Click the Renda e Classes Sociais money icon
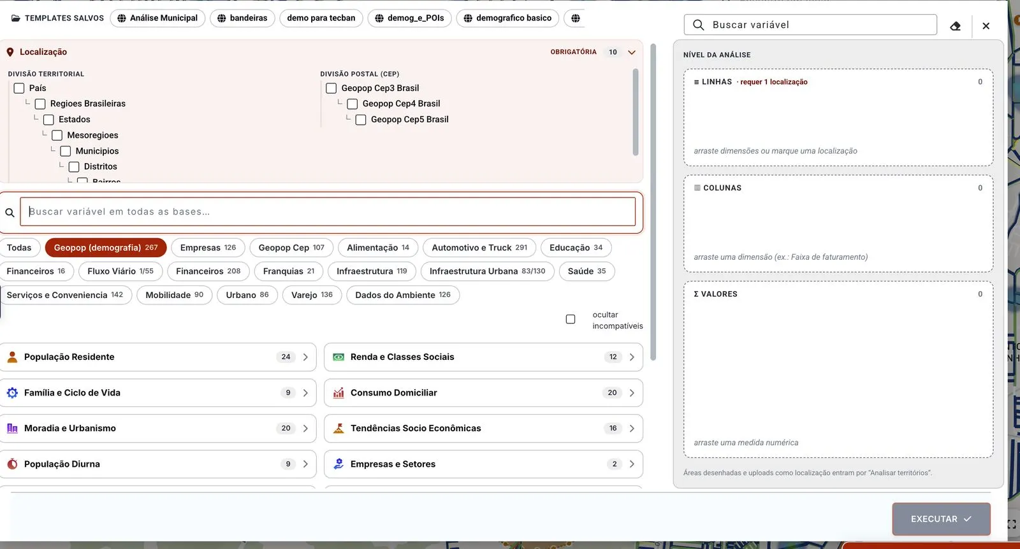Screen dimensions: 1020x549 tap(339, 357)
